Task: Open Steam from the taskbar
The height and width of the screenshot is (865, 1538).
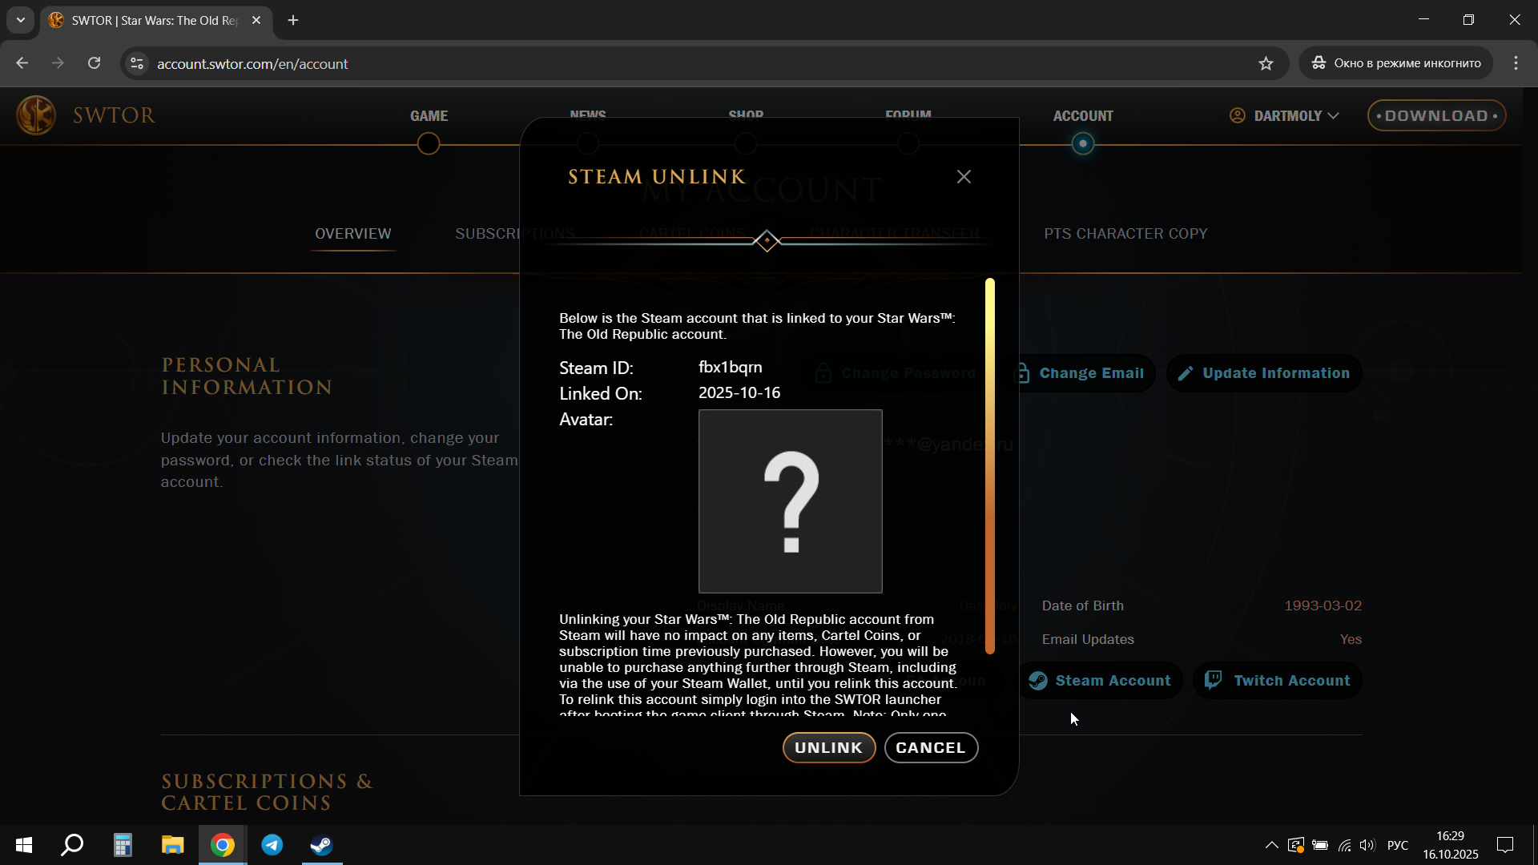Action: (x=321, y=845)
